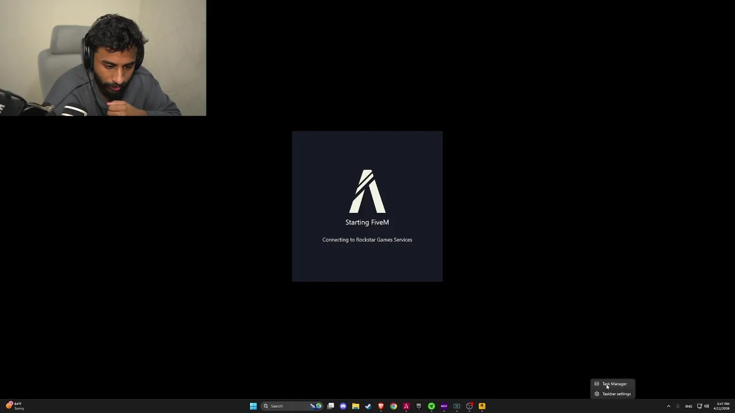Open File Explorer from the taskbar
The width and height of the screenshot is (735, 413).
[x=355, y=406]
